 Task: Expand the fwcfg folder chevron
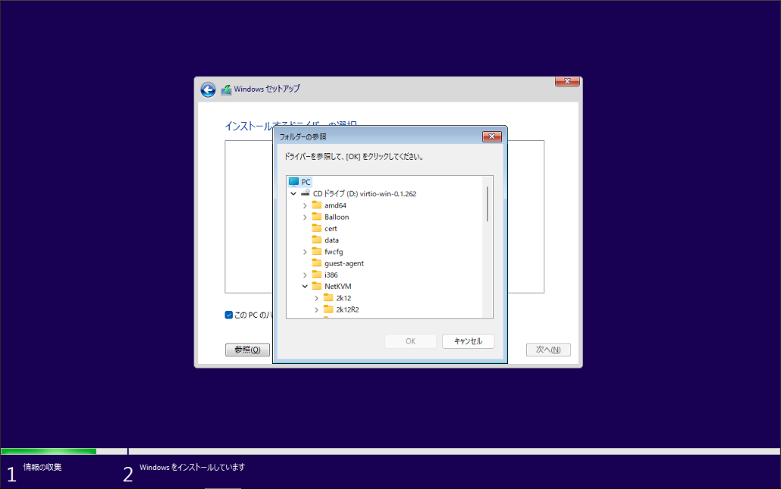pyautogui.click(x=305, y=251)
